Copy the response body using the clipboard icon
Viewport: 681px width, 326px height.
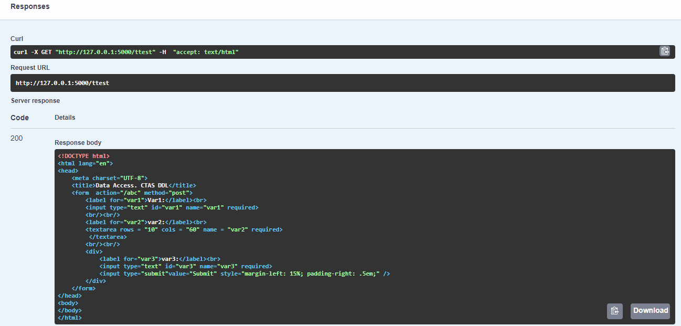point(614,311)
